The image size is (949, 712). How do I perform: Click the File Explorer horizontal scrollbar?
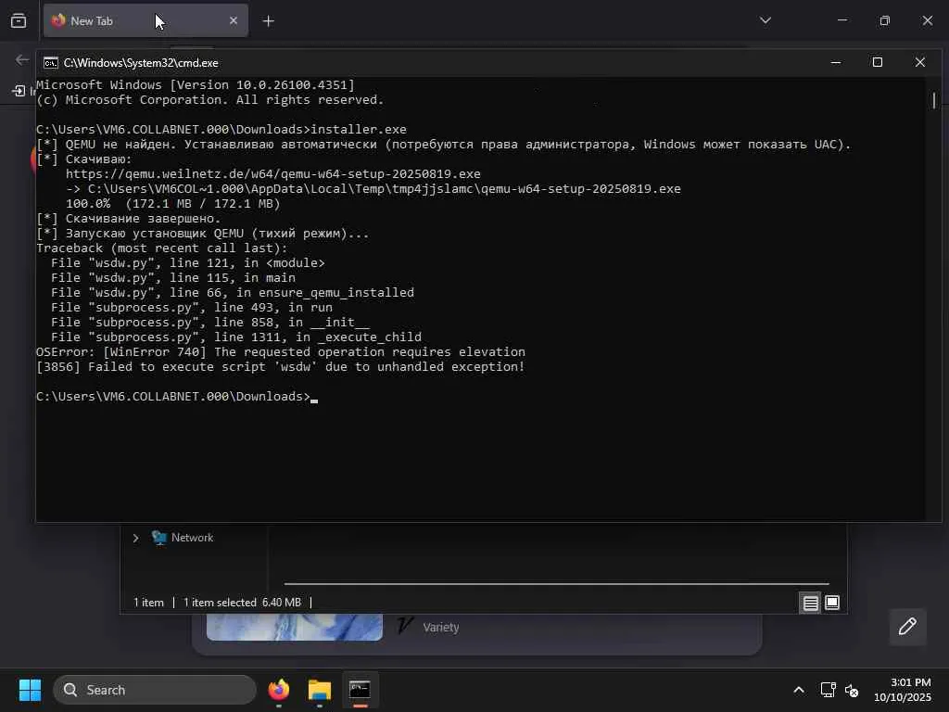[556, 584]
